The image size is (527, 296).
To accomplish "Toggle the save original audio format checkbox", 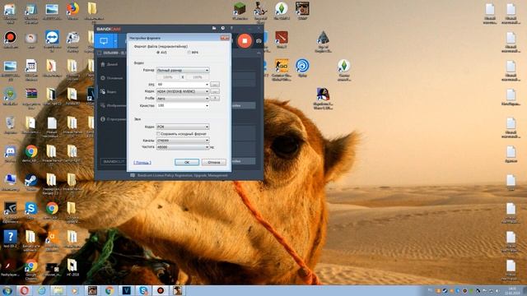I will pos(158,134).
